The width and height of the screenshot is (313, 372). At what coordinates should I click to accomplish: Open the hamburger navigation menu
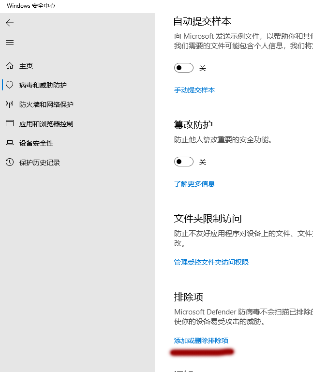coord(10,43)
